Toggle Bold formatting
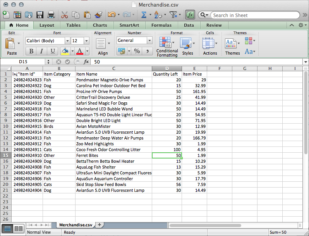 pyautogui.click(x=31, y=51)
